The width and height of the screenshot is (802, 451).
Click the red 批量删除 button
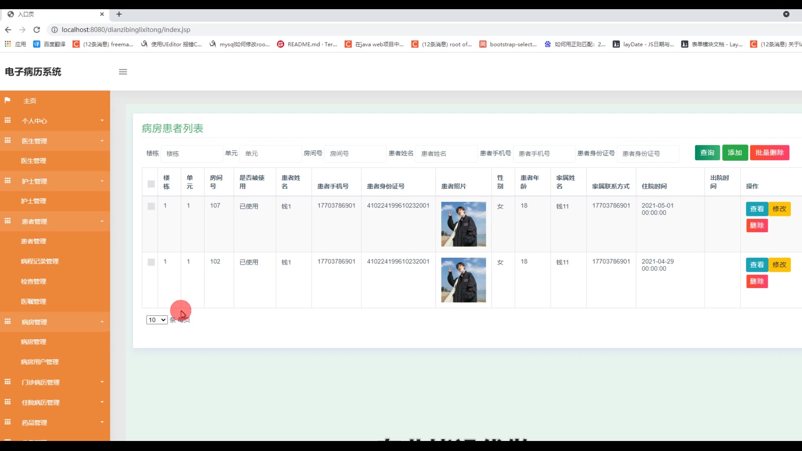769,153
